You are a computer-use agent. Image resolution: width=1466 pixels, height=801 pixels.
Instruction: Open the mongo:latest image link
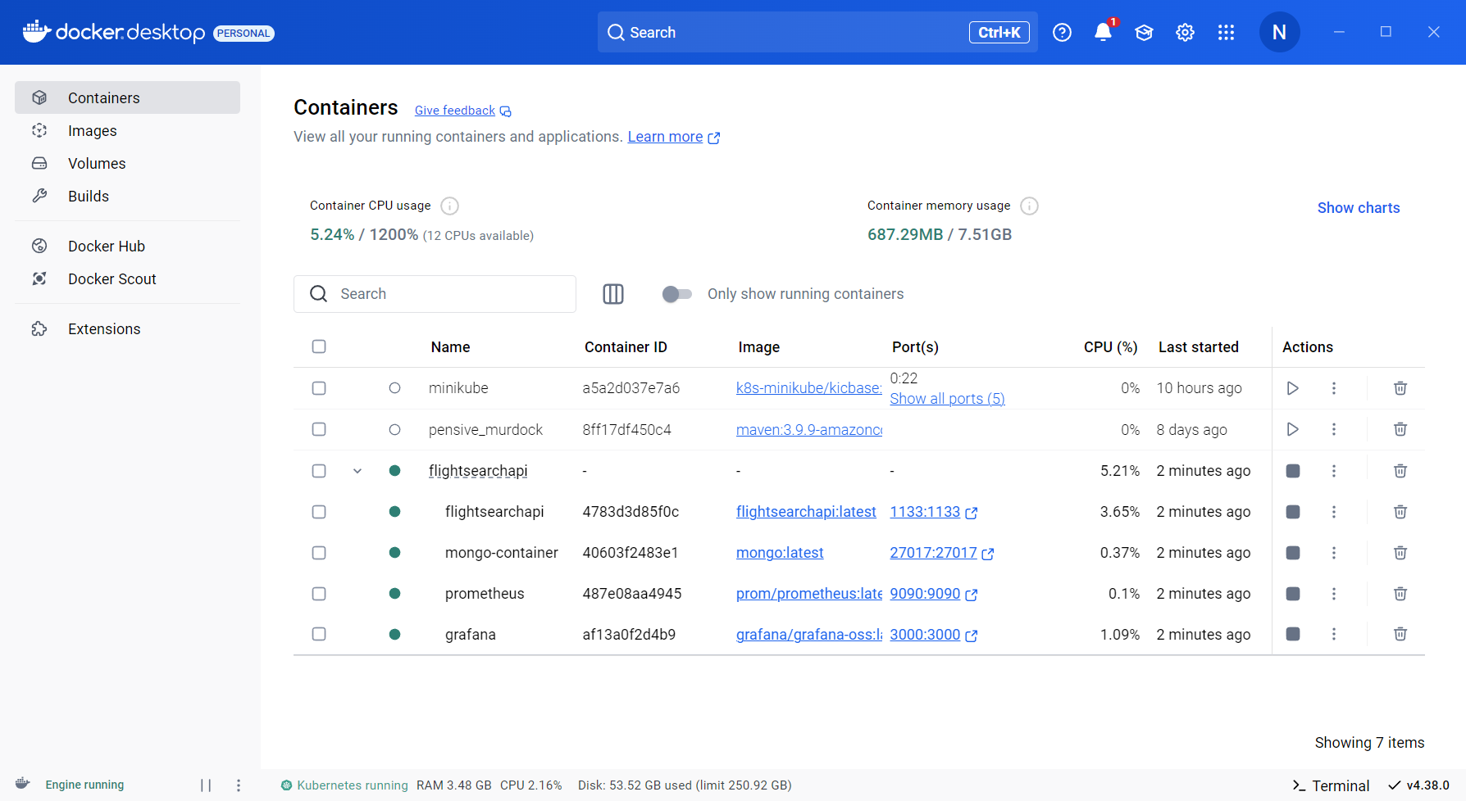coord(780,553)
